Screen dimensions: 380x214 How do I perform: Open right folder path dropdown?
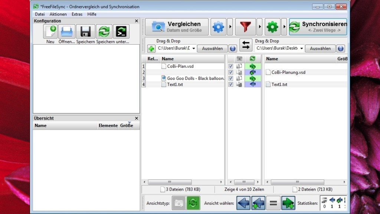(x=301, y=49)
